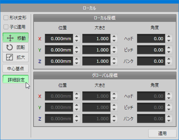
Task: Toggle the 詳細設定 button
Action: click(x=16, y=79)
